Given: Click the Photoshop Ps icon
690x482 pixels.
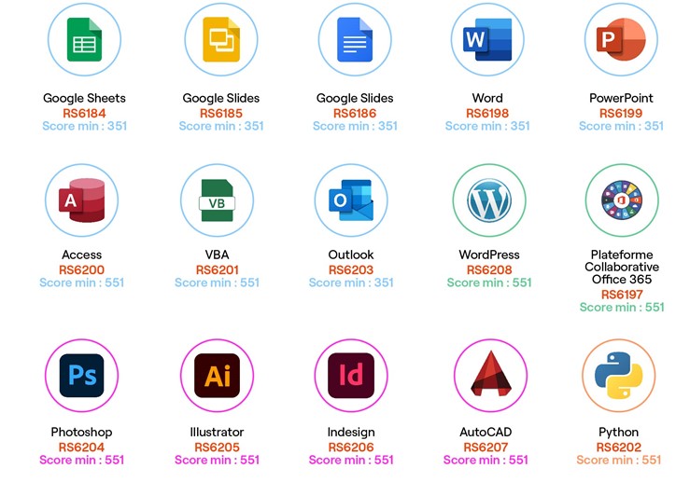Looking at the screenshot, I should click(x=82, y=375).
